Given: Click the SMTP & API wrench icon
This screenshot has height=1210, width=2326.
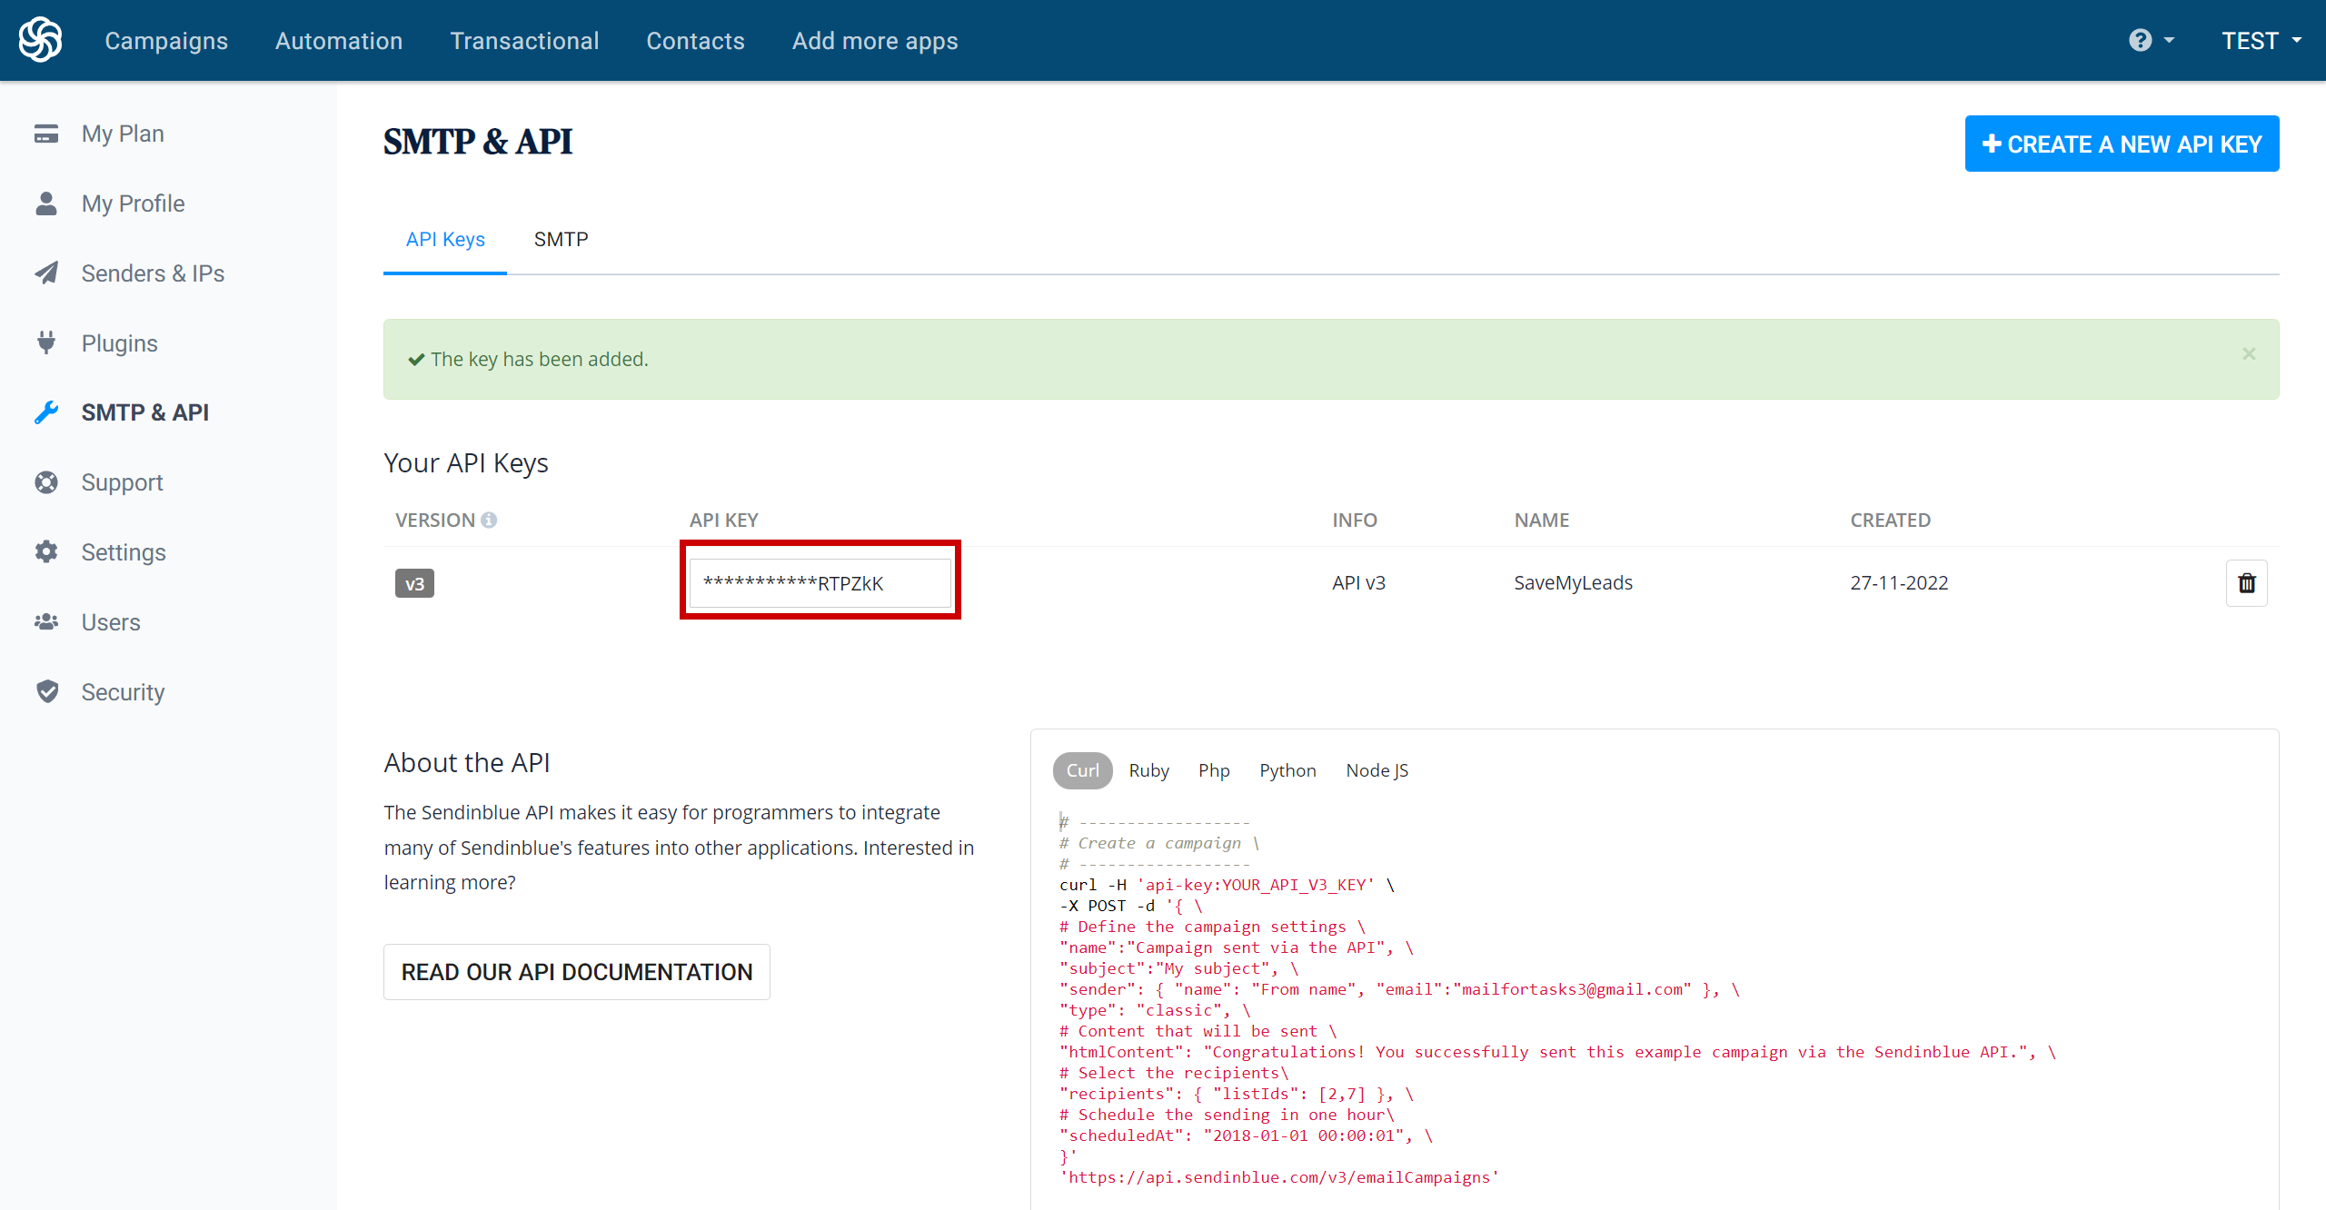Looking at the screenshot, I should (46, 412).
